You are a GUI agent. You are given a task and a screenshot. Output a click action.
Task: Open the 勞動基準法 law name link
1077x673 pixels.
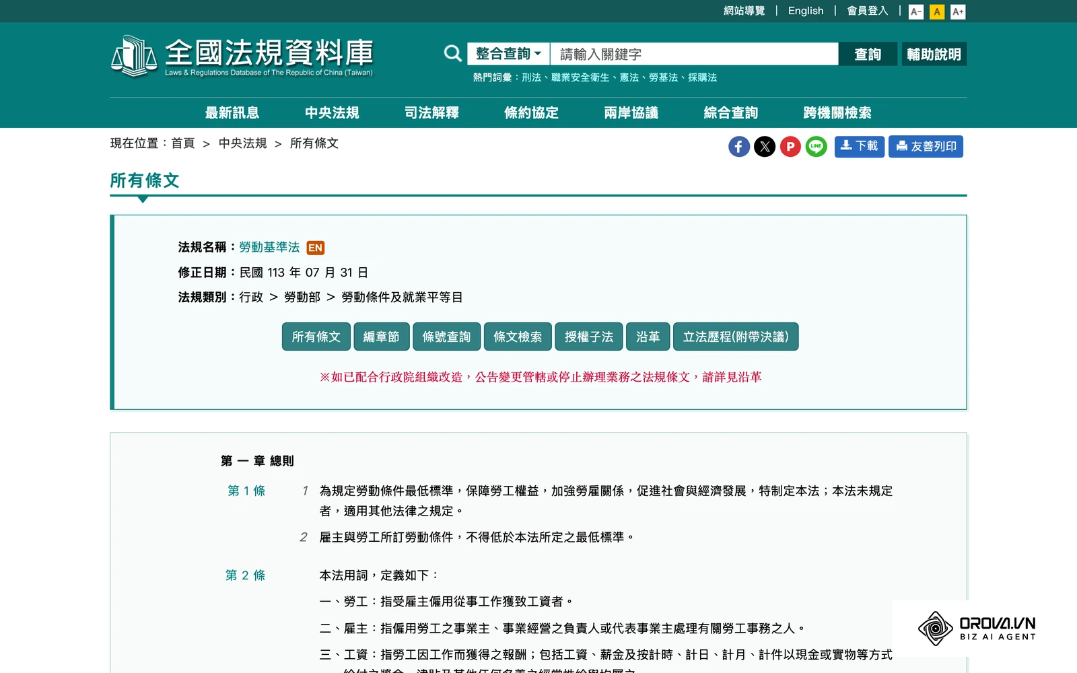(269, 247)
